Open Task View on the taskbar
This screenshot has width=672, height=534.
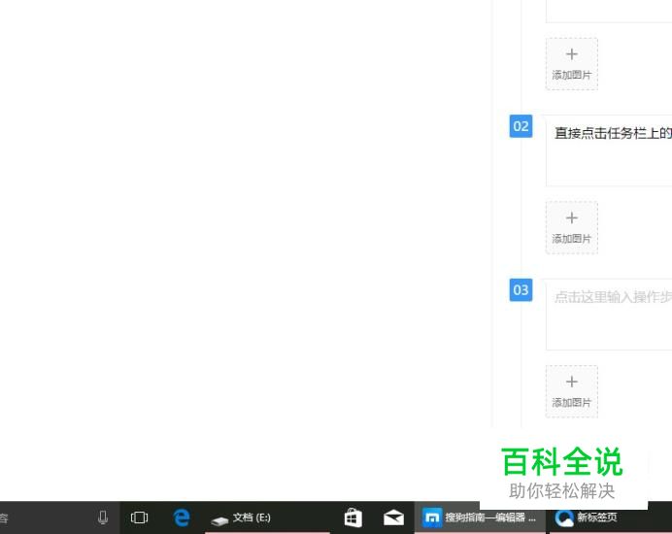pos(139,517)
